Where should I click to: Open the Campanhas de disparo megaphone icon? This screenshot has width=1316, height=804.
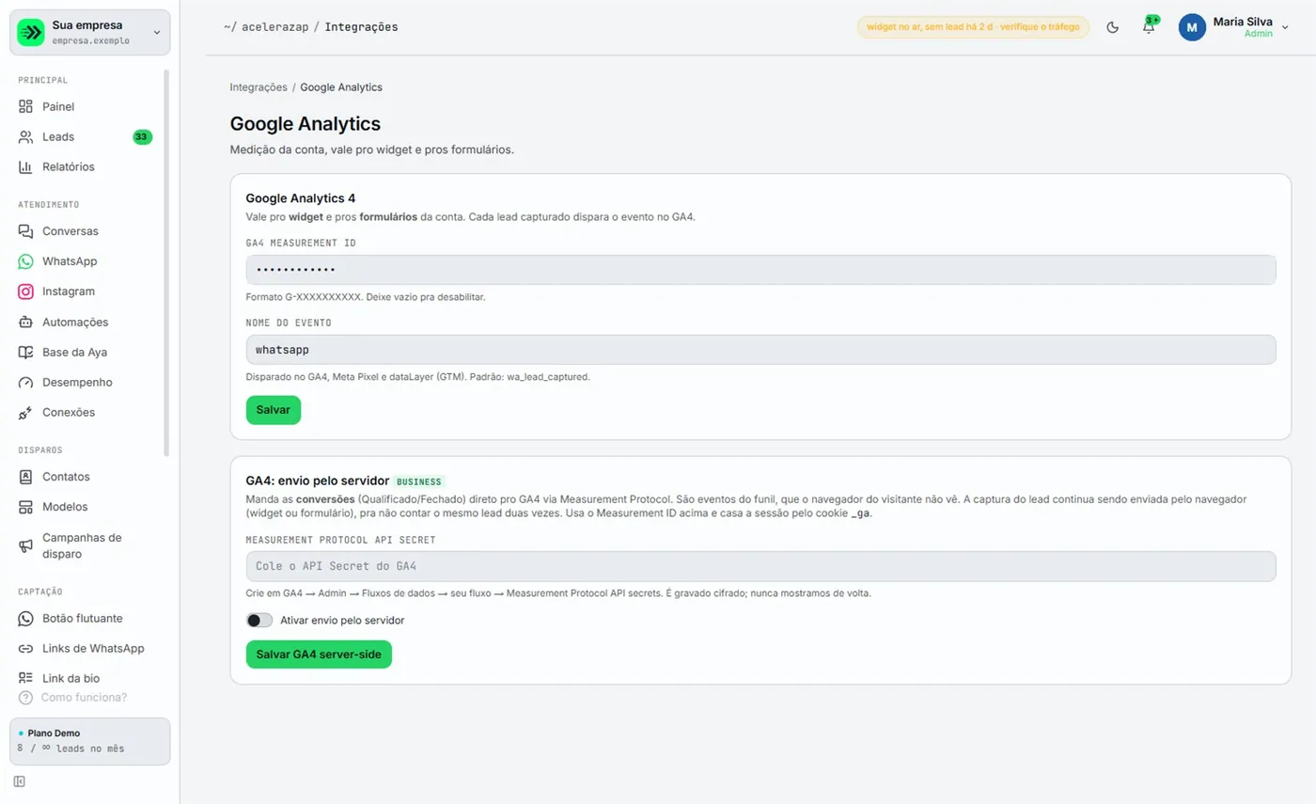tap(25, 545)
